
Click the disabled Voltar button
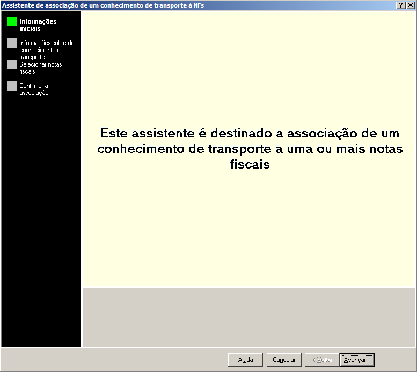pos(322,360)
